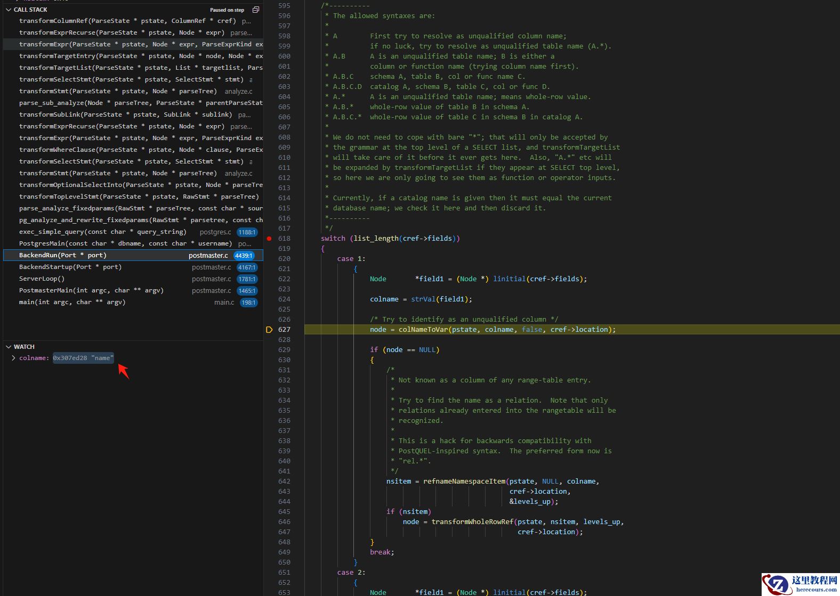Click the Collapse All icon in Call Stack
The image size is (840, 596).
coord(256,10)
